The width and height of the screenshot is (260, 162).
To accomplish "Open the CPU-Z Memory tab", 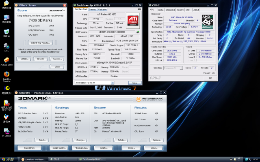I will (180, 10).
